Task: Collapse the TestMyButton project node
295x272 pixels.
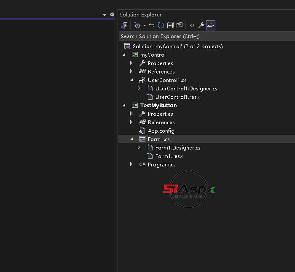Action: click(x=124, y=106)
